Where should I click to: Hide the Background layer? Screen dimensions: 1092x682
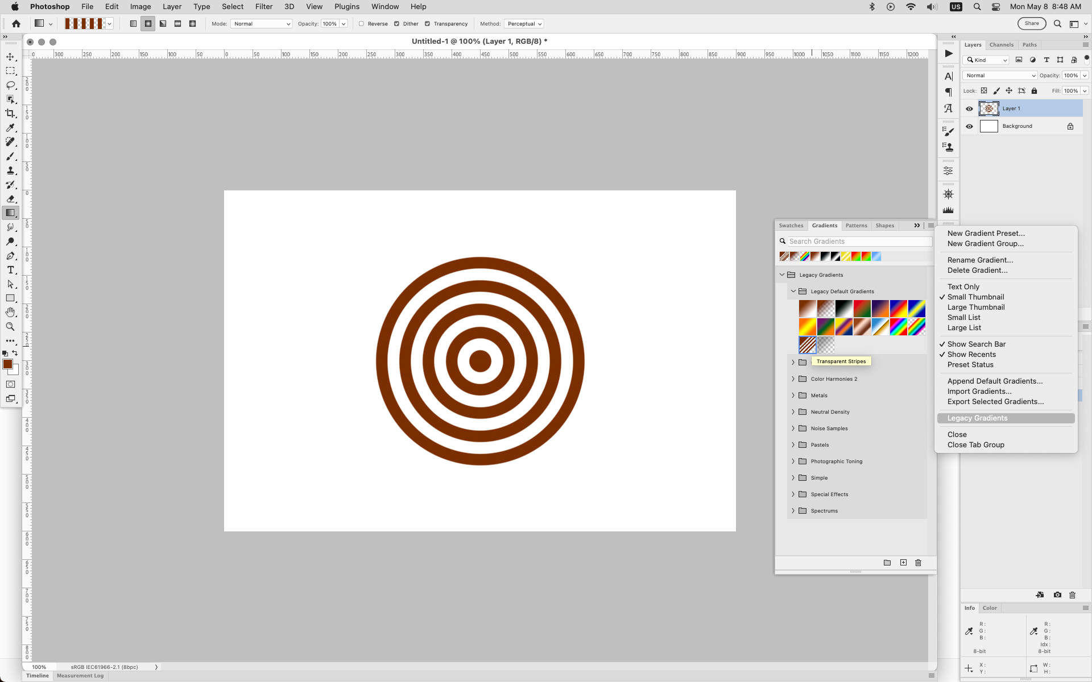click(x=970, y=126)
